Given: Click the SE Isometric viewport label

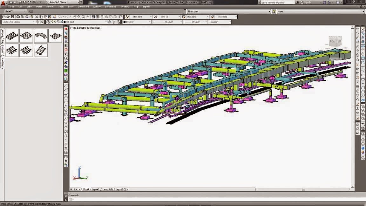Looking at the screenshot, I should pos(80,28).
